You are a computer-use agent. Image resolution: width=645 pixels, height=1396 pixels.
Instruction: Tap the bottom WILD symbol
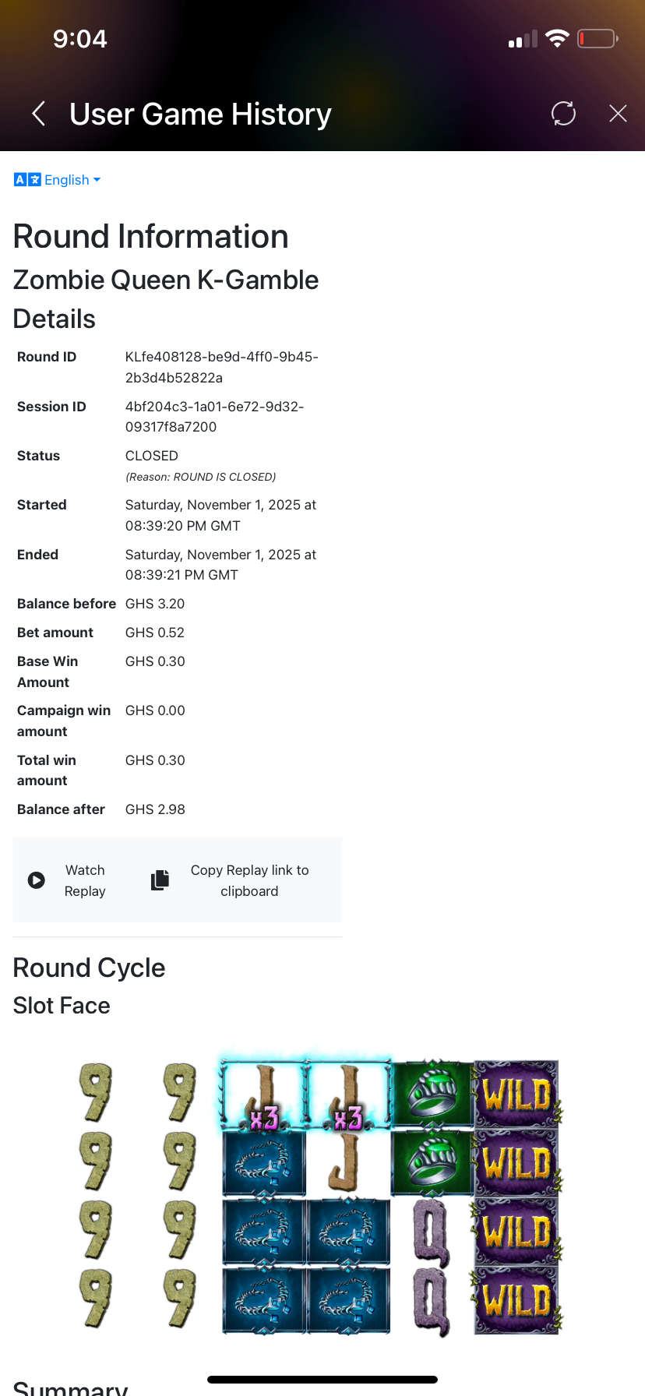point(516,1300)
